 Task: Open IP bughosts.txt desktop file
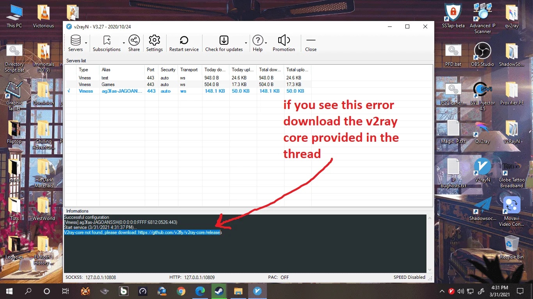click(x=453, y=174)
